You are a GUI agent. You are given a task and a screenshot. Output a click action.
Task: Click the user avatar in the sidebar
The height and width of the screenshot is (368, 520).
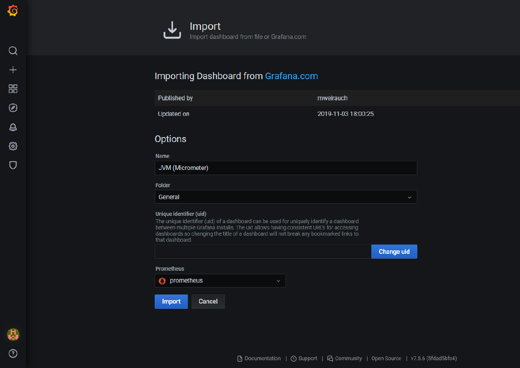(13, 334)
